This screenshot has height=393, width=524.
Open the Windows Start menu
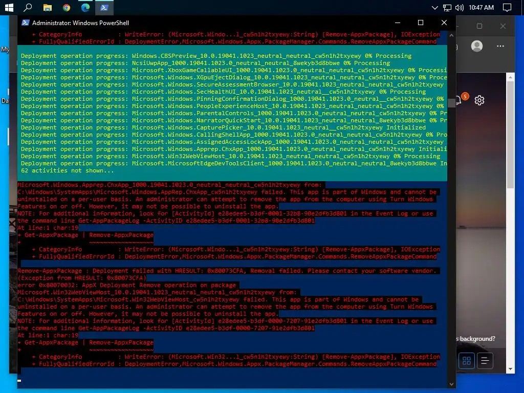pos(9,7)
